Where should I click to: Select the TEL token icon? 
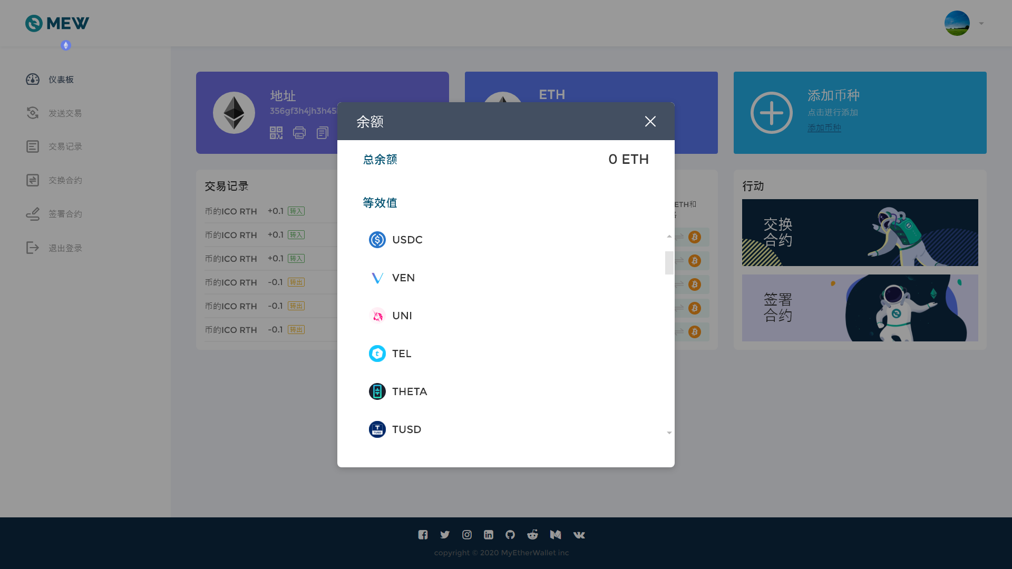point(377,354)
